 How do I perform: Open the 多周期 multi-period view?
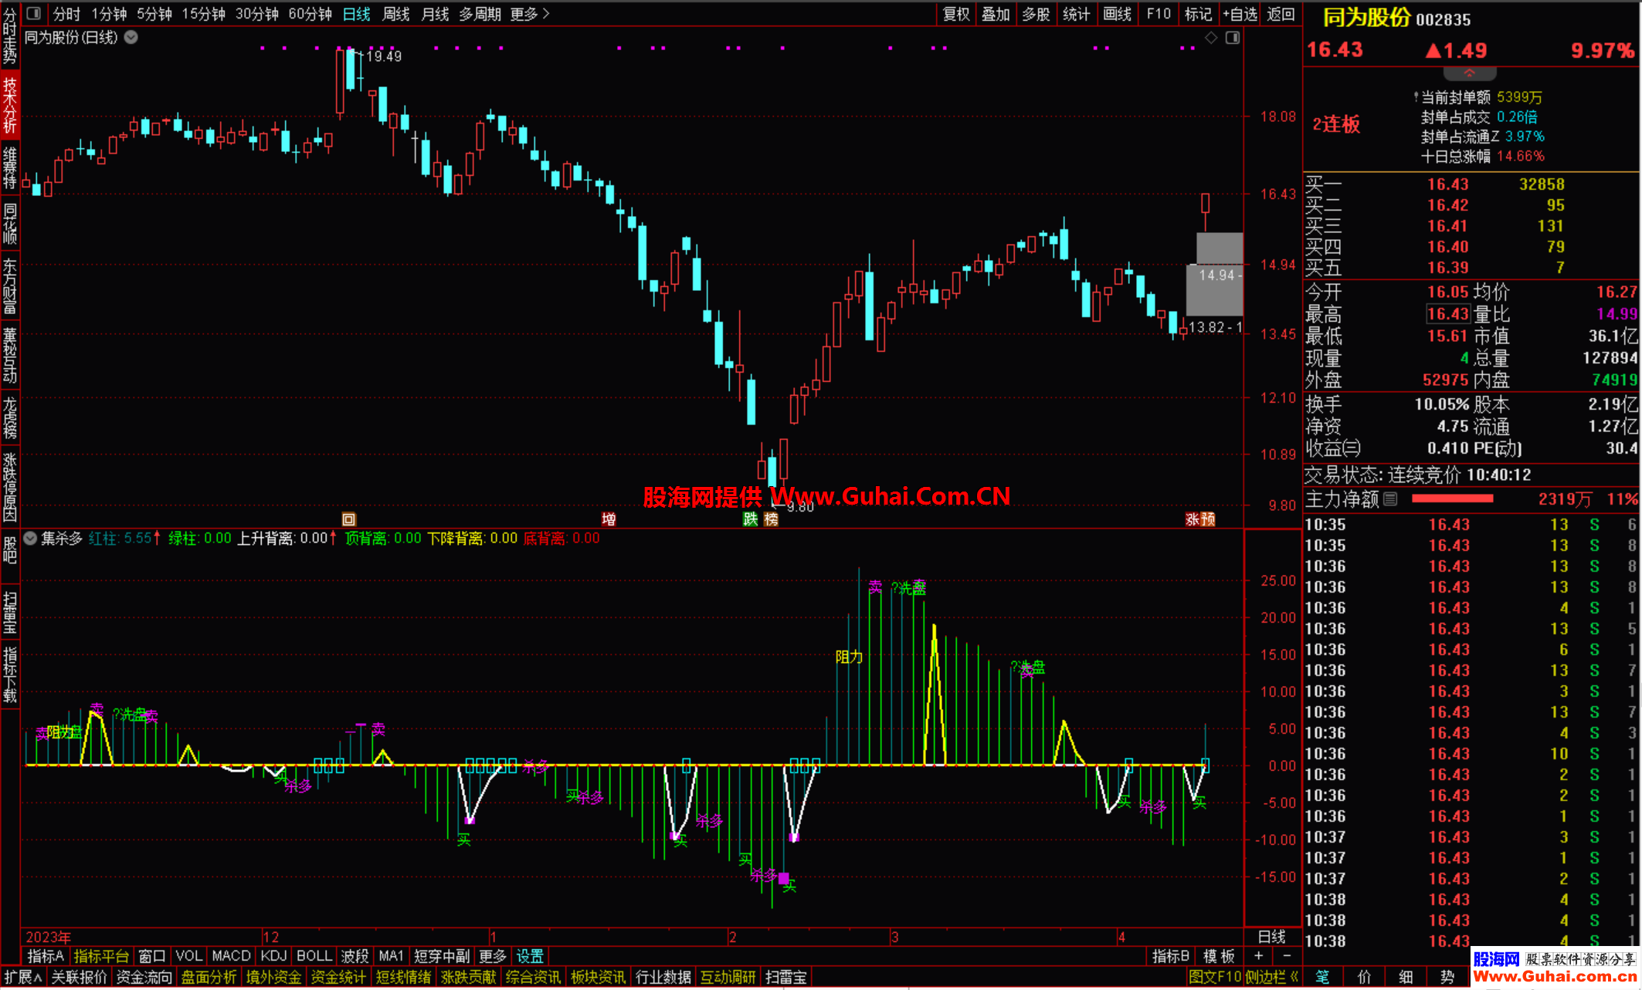[480, 14]
